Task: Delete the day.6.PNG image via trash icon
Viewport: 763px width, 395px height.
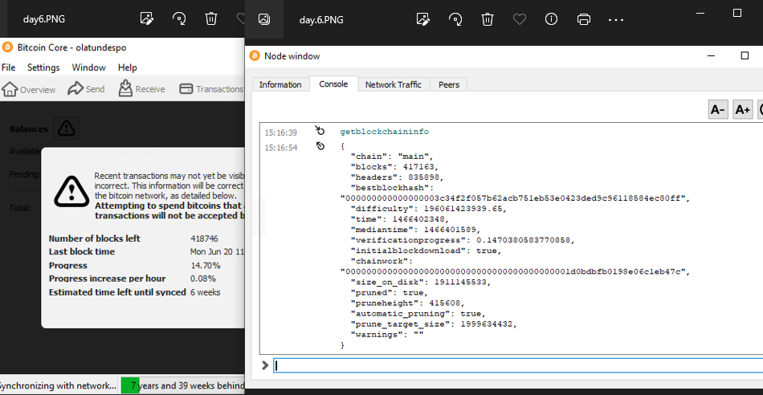Action: 487,19
